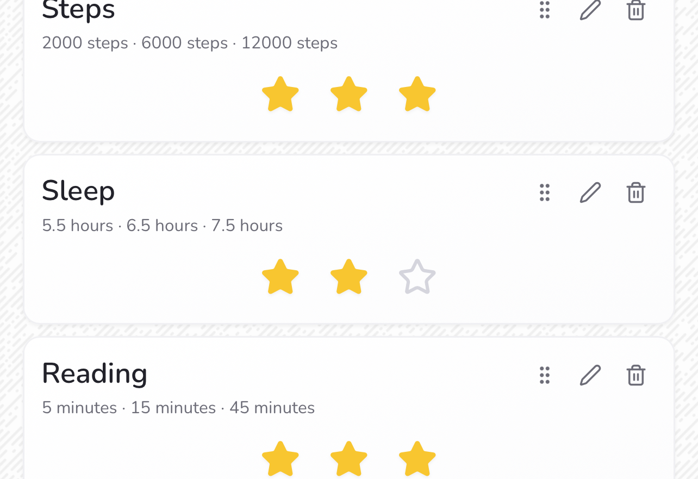The width and height of the screenshot is (698, 479).
Task: Edit the Sleep habit with the pencil icon
Action: pyautogui.click(x=590, y=192)
